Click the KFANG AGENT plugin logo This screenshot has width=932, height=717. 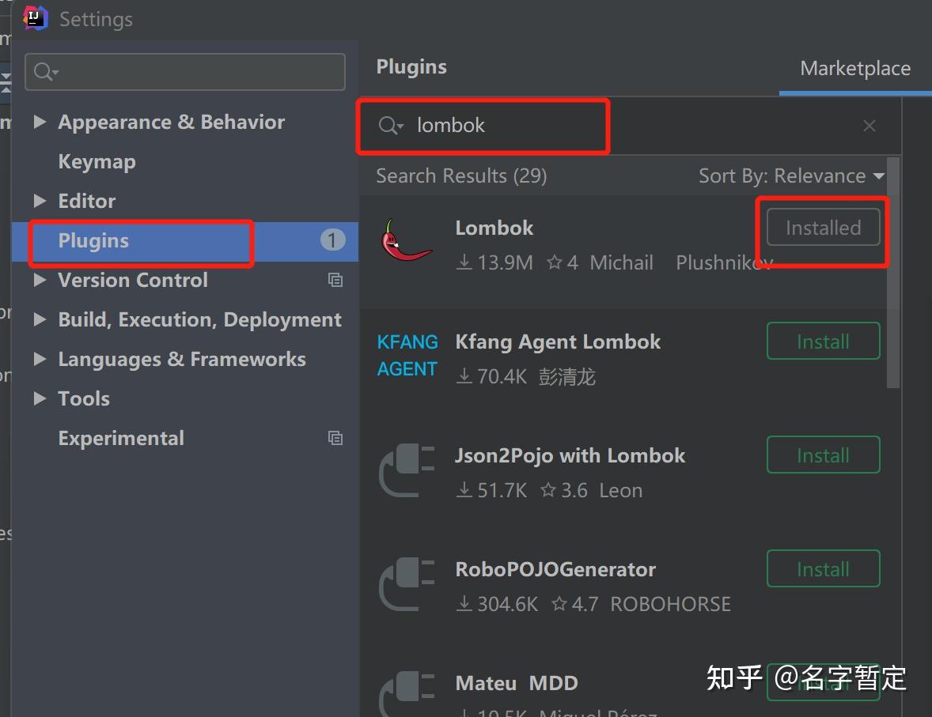[407, 355]
